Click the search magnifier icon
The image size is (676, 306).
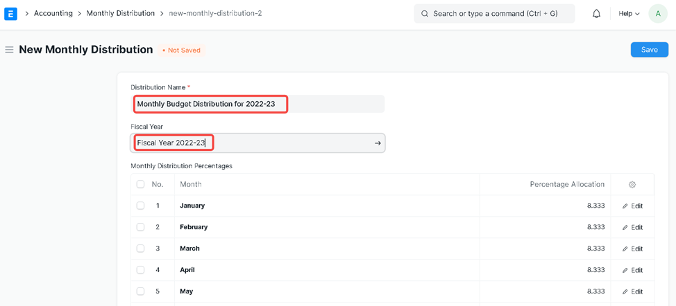(x=425, y=14)
